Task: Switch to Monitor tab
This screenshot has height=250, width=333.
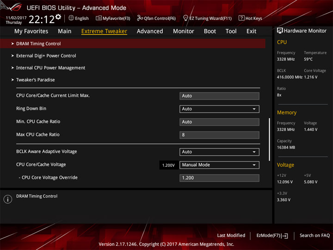Action: point(184,31)
